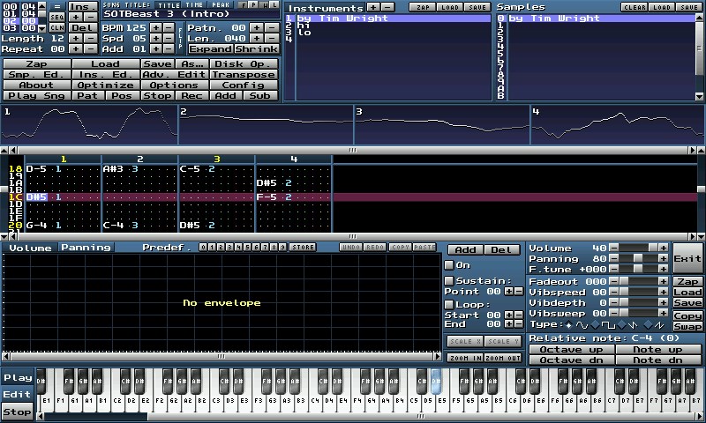Click CLEAR in the Samples header

tap(635, 7)
